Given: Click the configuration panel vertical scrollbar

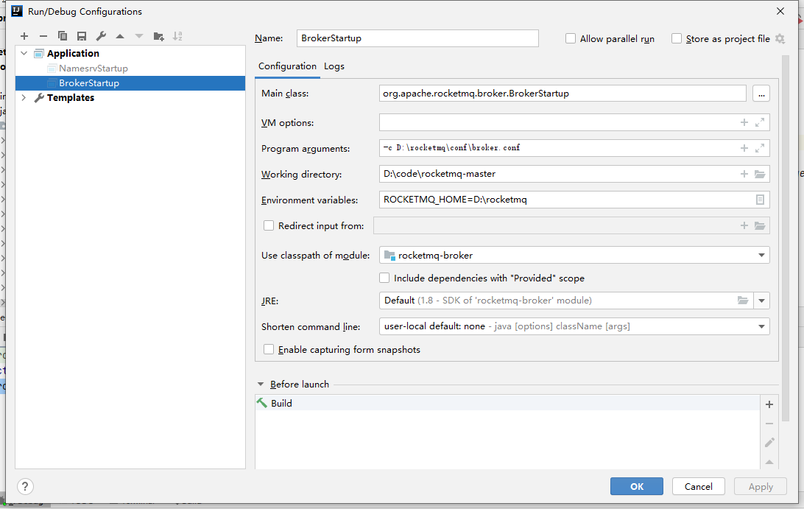Looking at the screenshot, I should pyautogui.click(x=785, y=239).
